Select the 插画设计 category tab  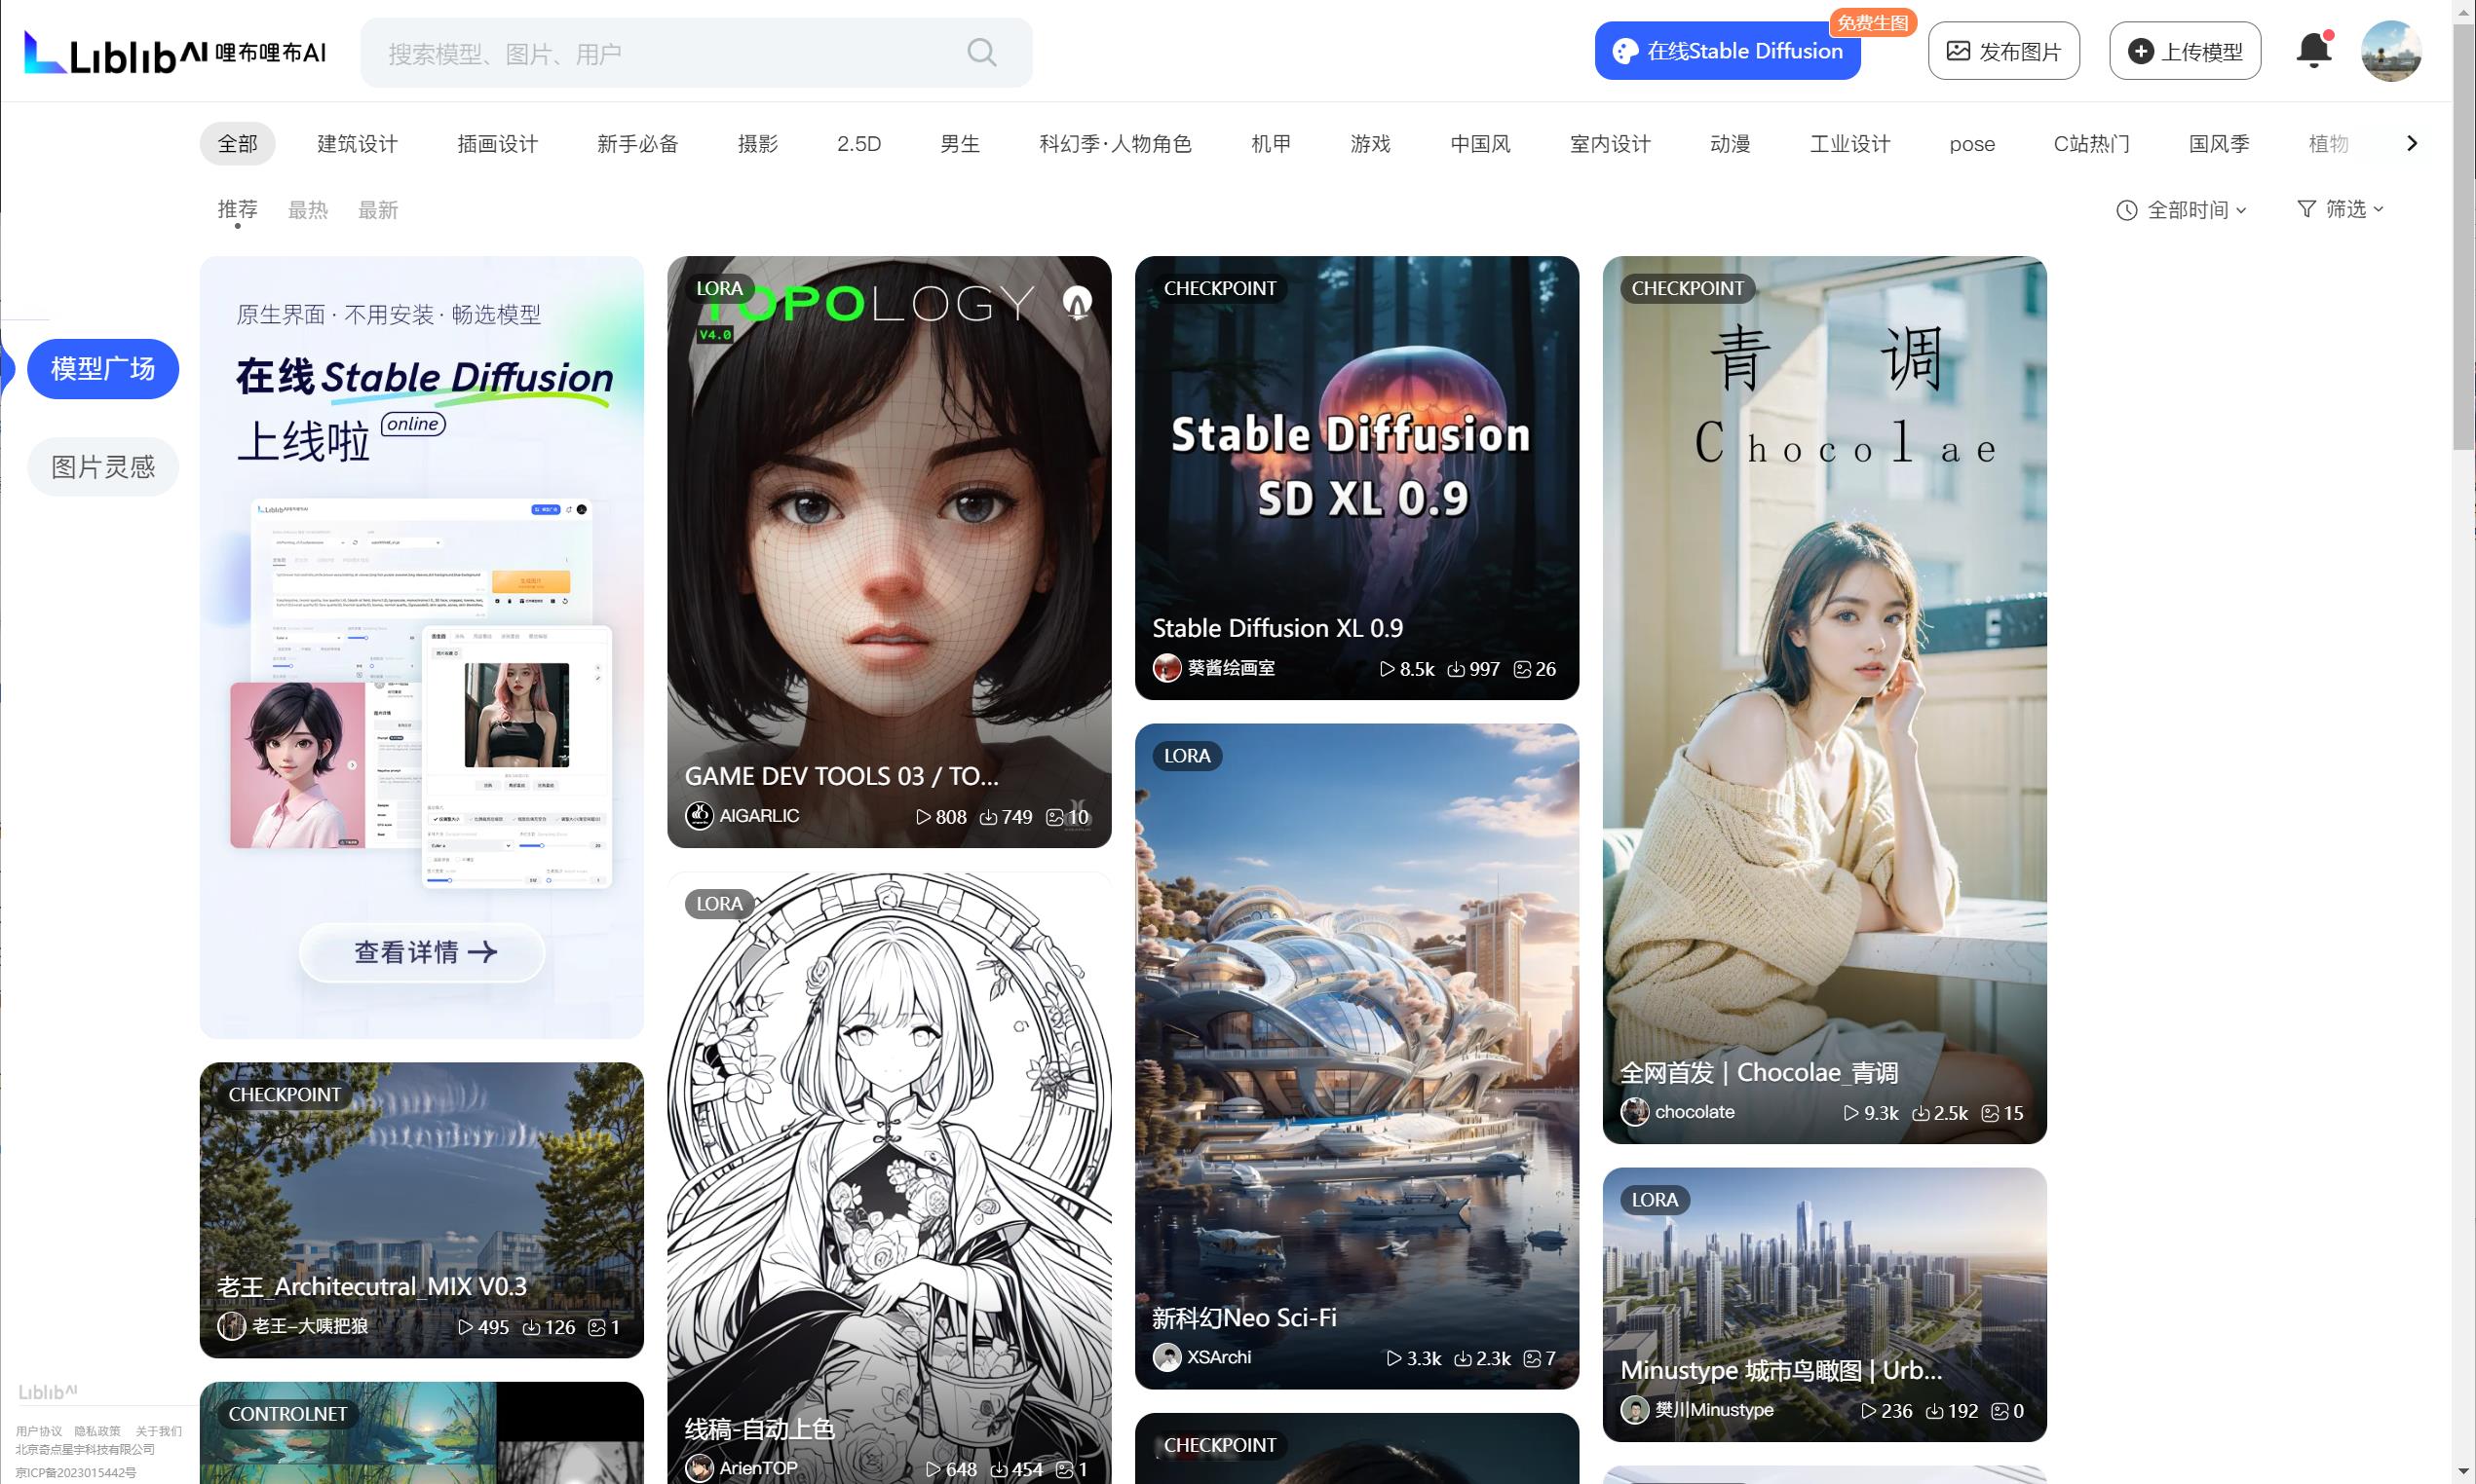click(x=497, y=144)
